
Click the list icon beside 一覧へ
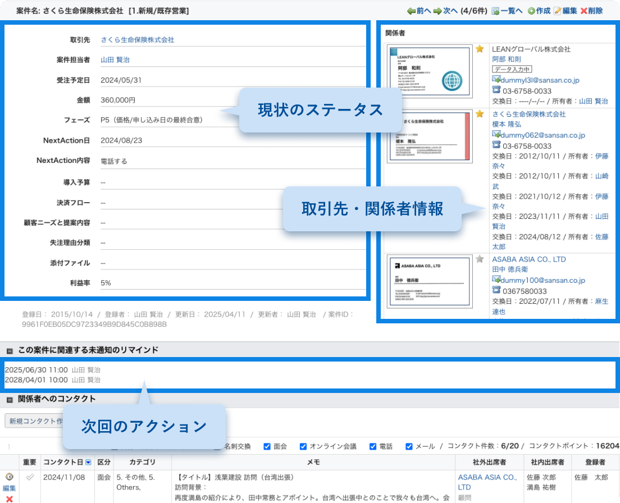[x=495, y=11]
